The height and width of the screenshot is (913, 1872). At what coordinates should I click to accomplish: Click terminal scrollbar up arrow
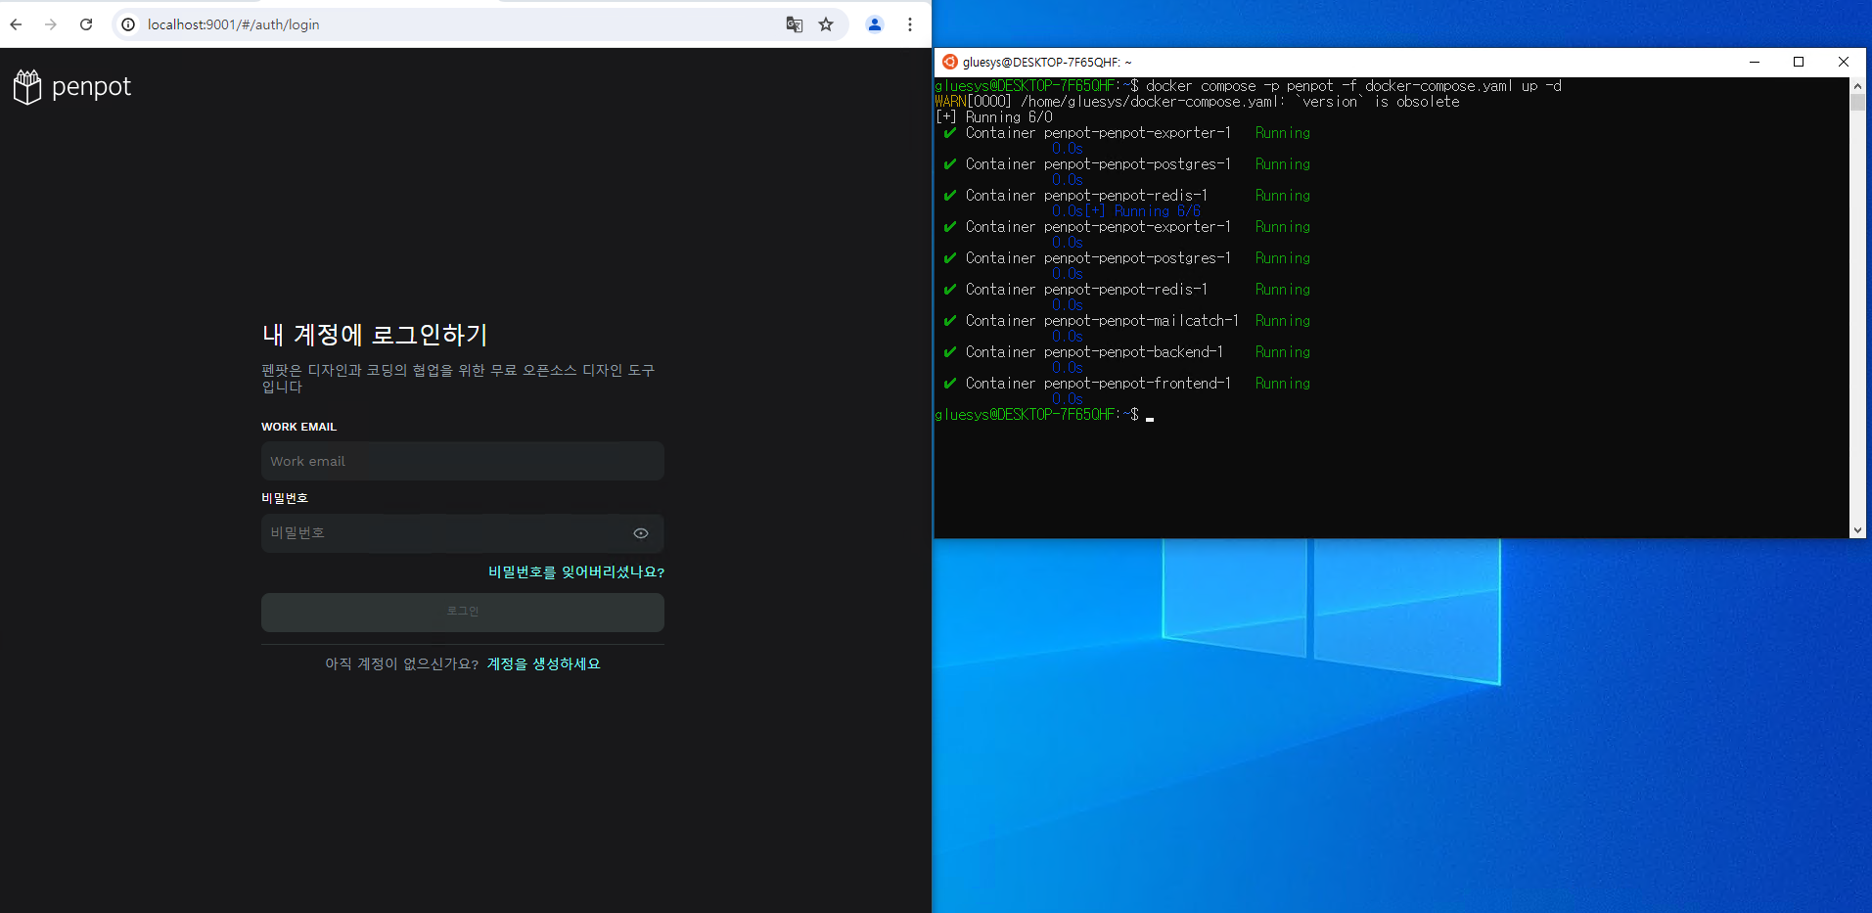coord(1857,86)
